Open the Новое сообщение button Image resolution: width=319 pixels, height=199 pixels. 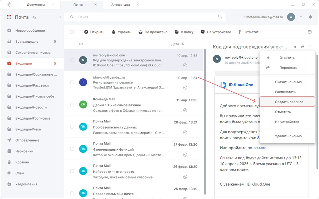pos(30,31)
